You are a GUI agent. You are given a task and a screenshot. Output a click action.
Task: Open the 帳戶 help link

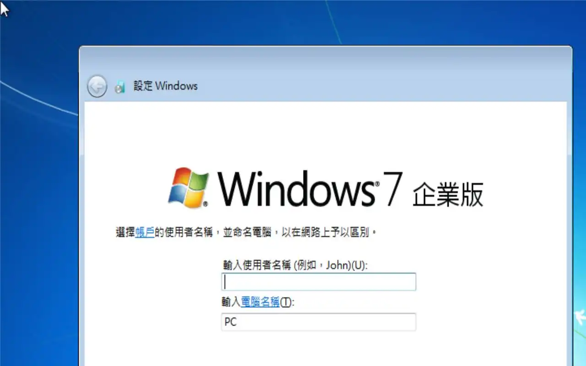coord(145,232)
